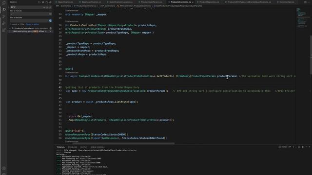Screen dimensions: 312x175
Task: Switch to the ISpecification.cs tab
Action: click(64, 2)
